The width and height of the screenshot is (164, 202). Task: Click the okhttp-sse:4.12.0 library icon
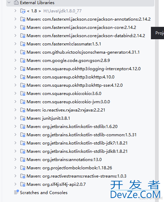tap(23, 85)
